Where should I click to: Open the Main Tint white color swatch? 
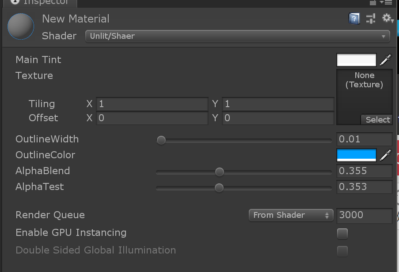pos(356,60)
